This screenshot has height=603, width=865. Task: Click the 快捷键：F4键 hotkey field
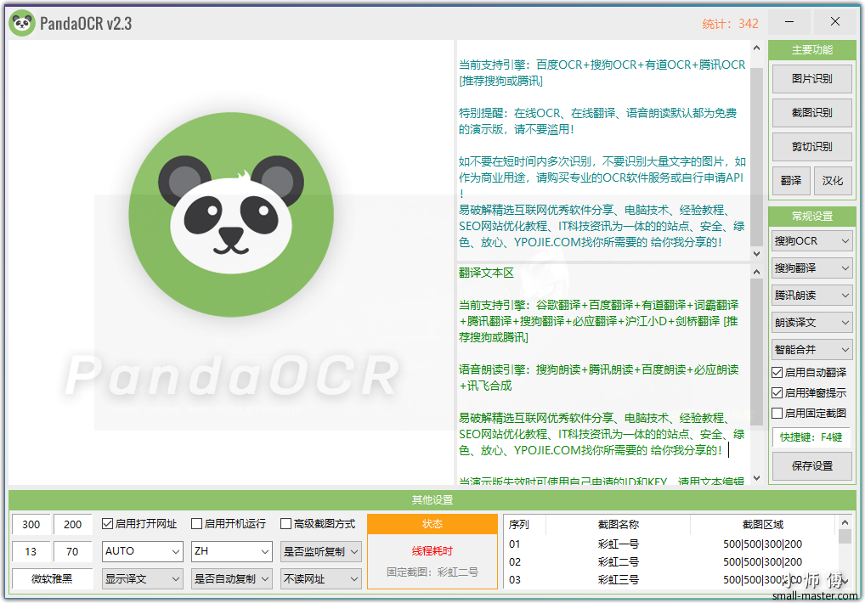point(811,437)
